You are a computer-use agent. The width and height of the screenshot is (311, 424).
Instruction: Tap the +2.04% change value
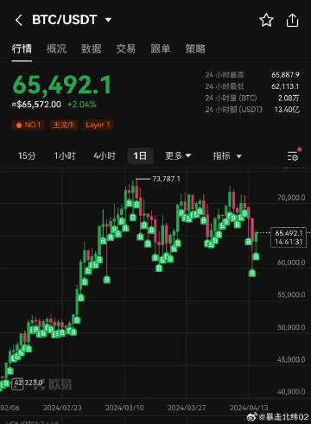point(82,104)
